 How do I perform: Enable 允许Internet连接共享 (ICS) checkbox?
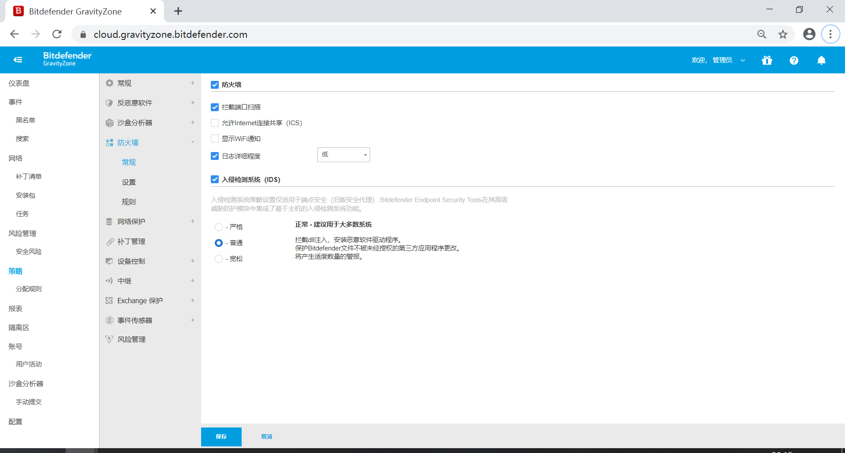pyautogui.click(x=215, y=123)
